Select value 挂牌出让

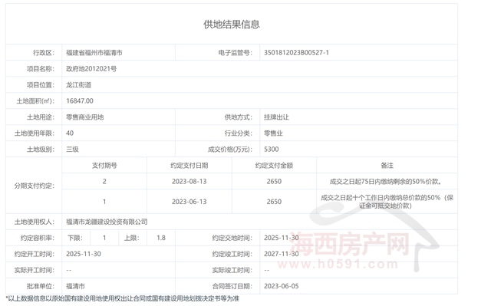276,117
